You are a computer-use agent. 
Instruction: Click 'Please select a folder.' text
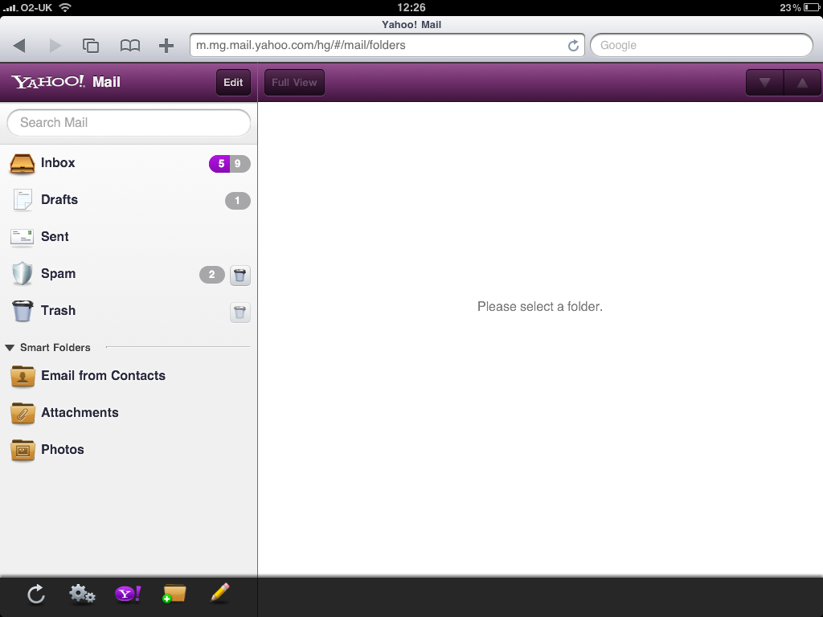[x=539, y=306]
